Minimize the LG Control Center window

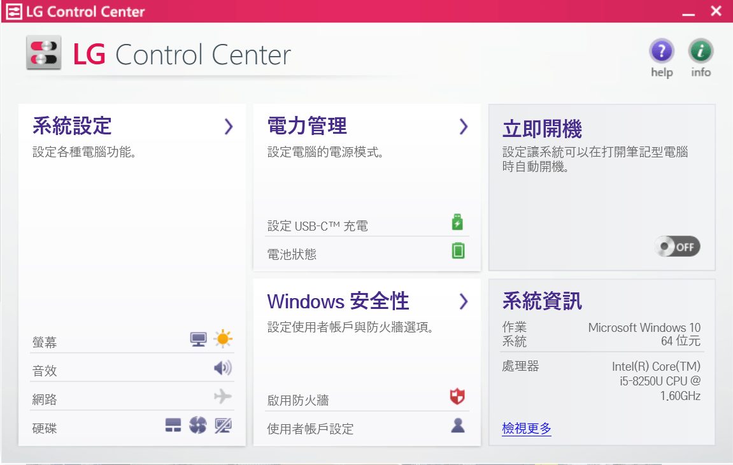[x=688, y=12]
